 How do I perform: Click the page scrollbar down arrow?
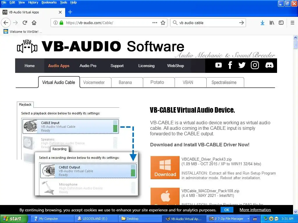[295, 212]
